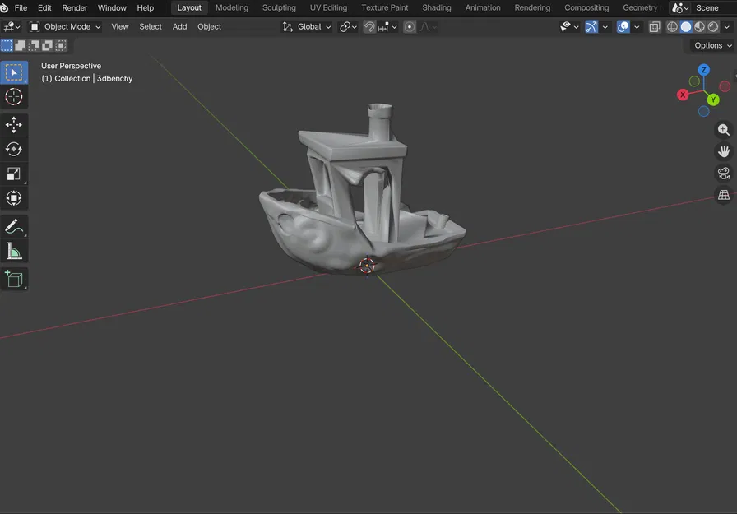Select the Transform tool

pyautogui.click(x=14, y=197)
